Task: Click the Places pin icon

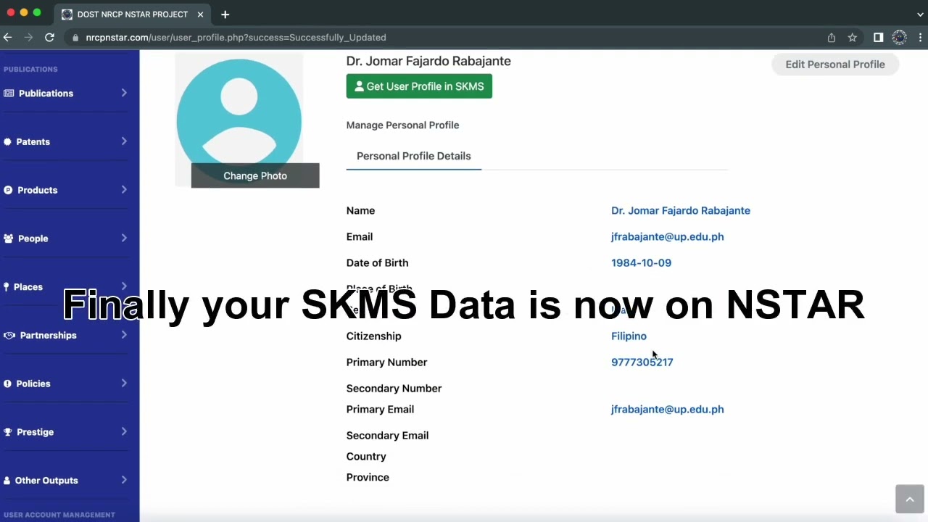Action: coord(7,287)
